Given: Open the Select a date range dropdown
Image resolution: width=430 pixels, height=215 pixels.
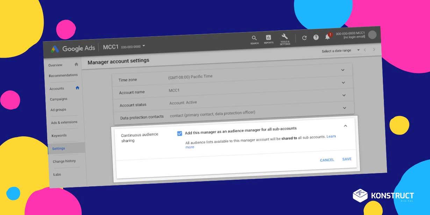Looking at the screenshot, I should click(x=341, y=50).
